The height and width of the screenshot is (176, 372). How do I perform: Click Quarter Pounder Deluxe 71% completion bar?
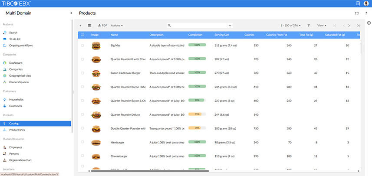[197, 114]
